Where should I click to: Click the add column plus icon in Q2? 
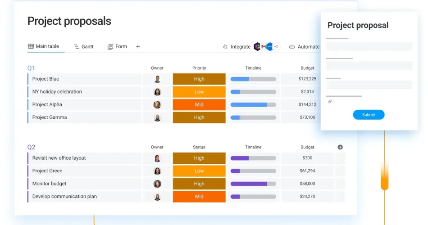coord(340,147)
